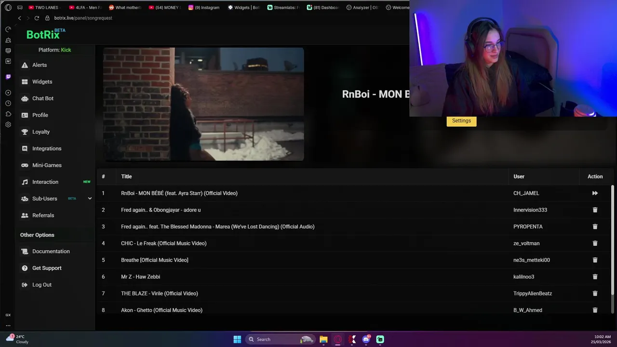Viewport: 617px width, 347px height.
Task: Open the taskbar clock and date
Action: tap(602, 339)
